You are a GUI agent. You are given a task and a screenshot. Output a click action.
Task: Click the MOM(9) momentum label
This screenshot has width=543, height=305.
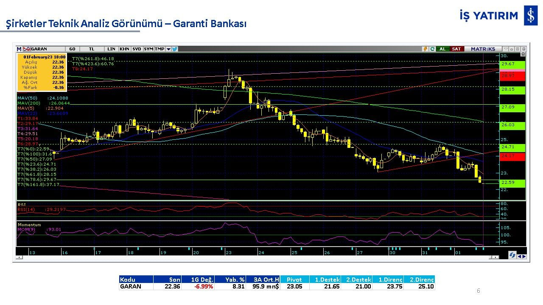pos(39,230)
